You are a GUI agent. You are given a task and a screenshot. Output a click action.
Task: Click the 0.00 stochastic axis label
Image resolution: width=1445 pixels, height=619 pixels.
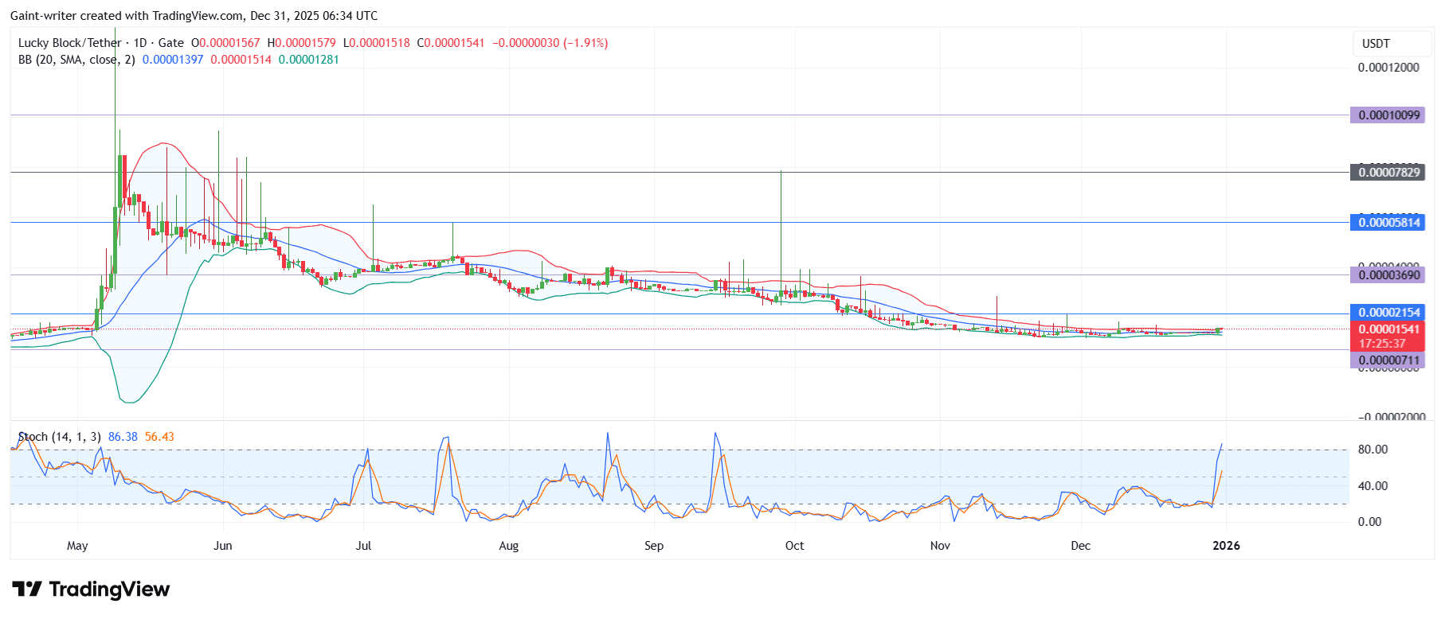tap(1369, 522)
